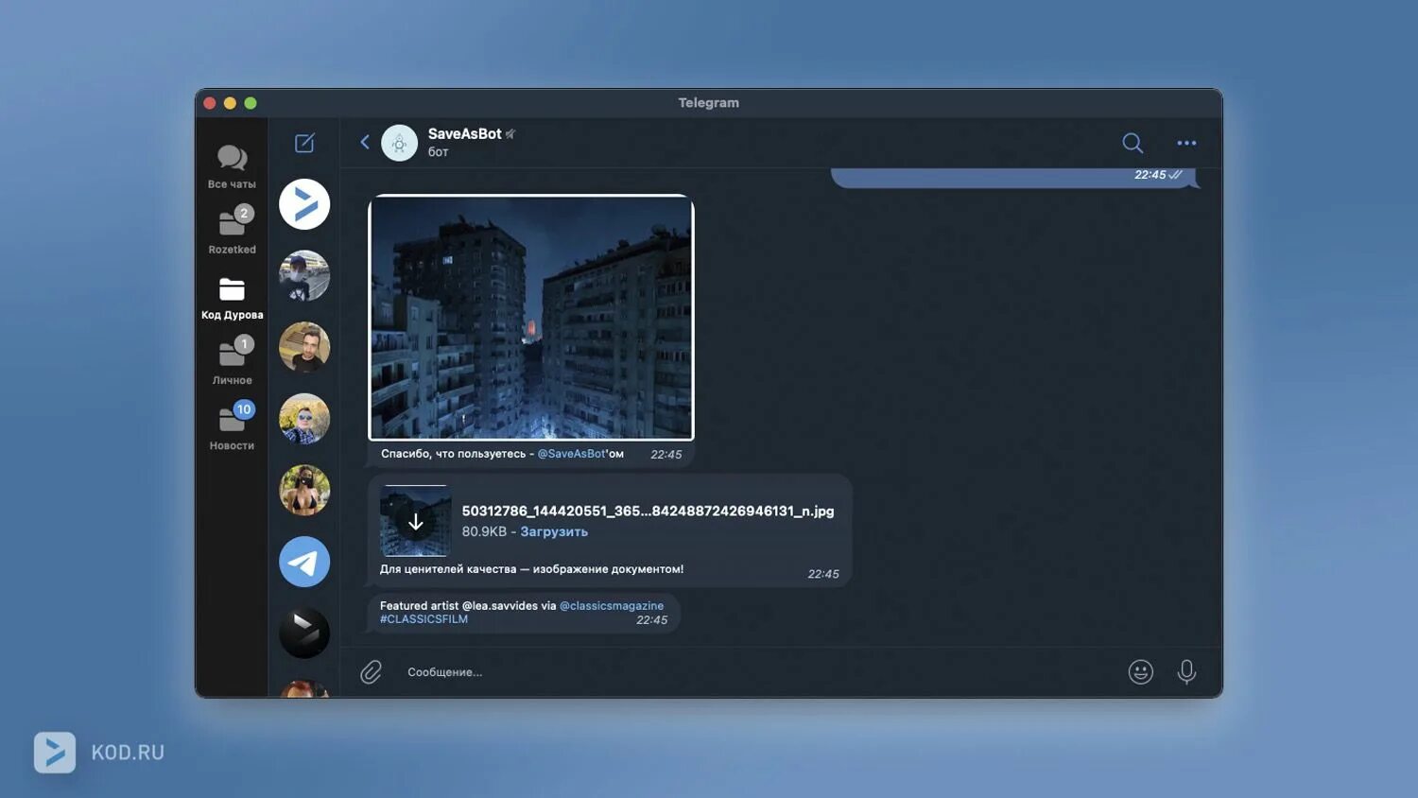Viewport: 1418px width, 798px height.
Task: Open the emoji picker
Action: coord(1141,671)
